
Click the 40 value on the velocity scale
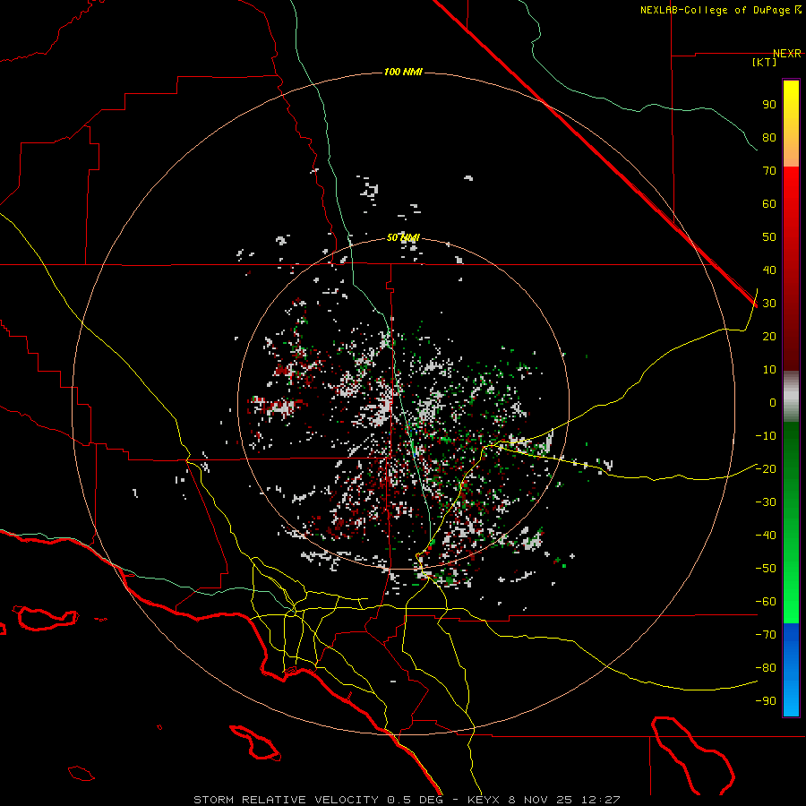tap(769, 270)
